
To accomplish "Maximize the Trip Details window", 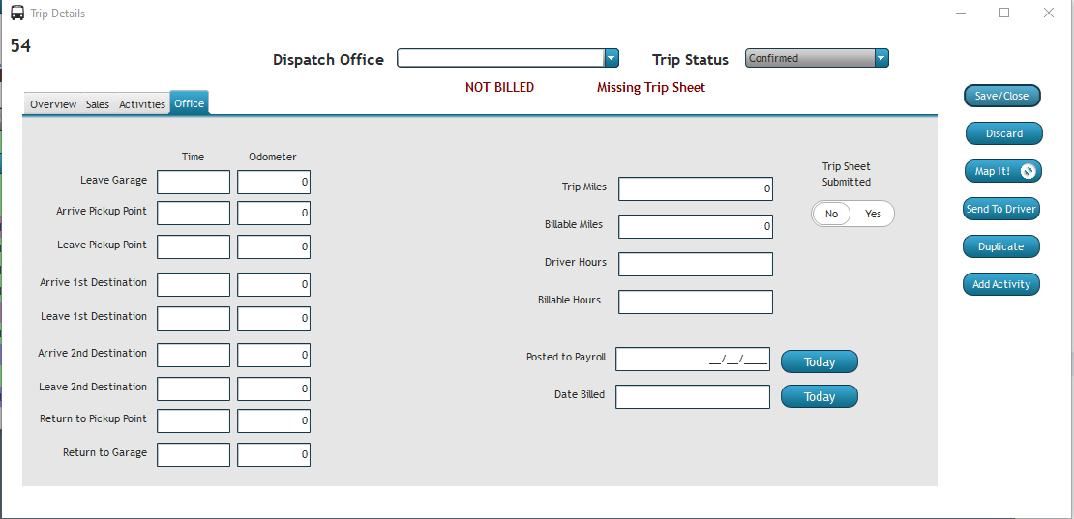I will 1004,13.
